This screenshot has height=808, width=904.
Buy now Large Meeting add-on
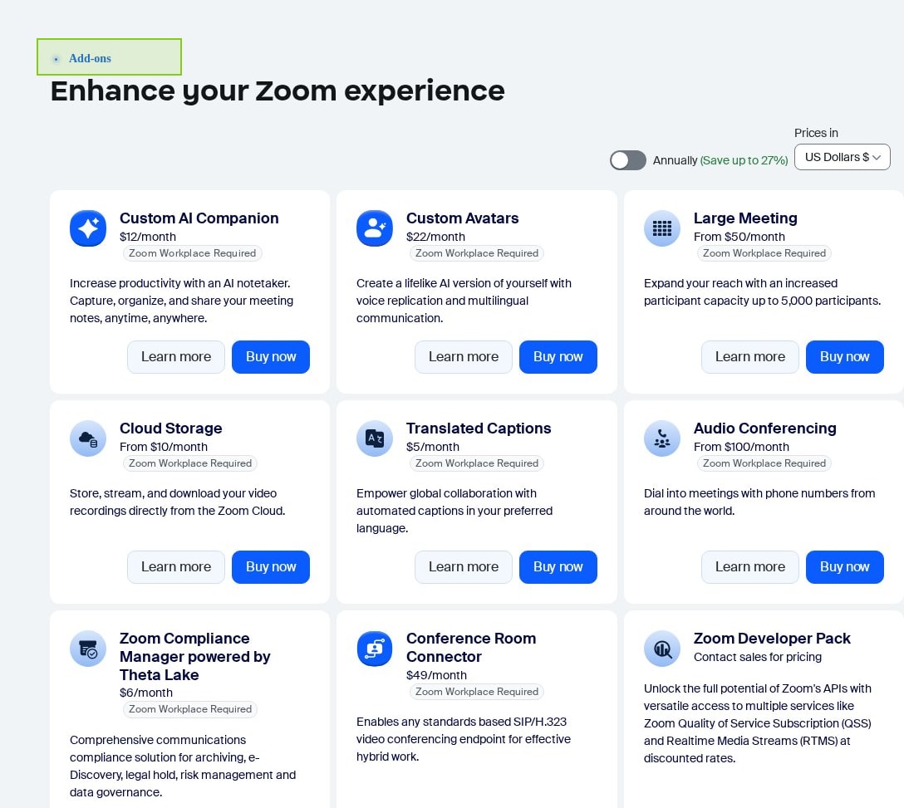[845, 357]
